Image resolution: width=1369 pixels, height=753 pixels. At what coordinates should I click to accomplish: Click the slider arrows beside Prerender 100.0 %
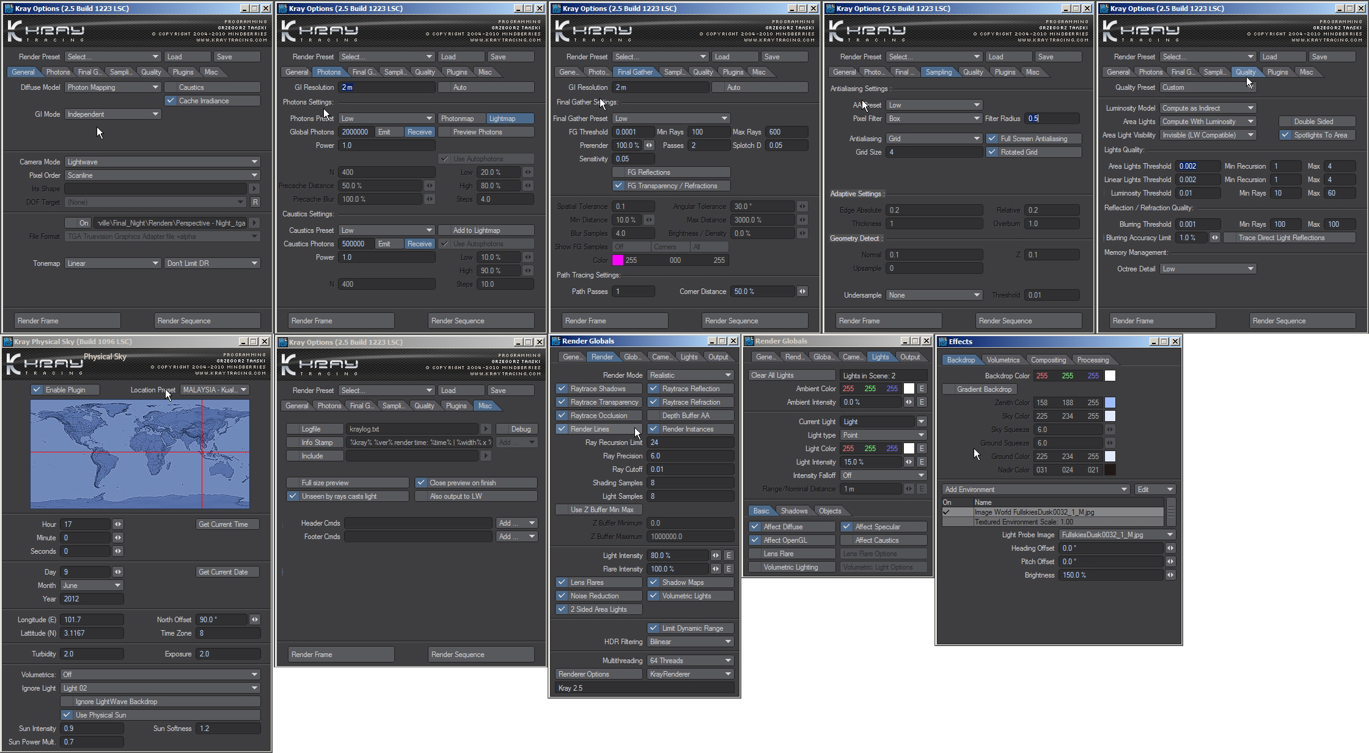649,145
